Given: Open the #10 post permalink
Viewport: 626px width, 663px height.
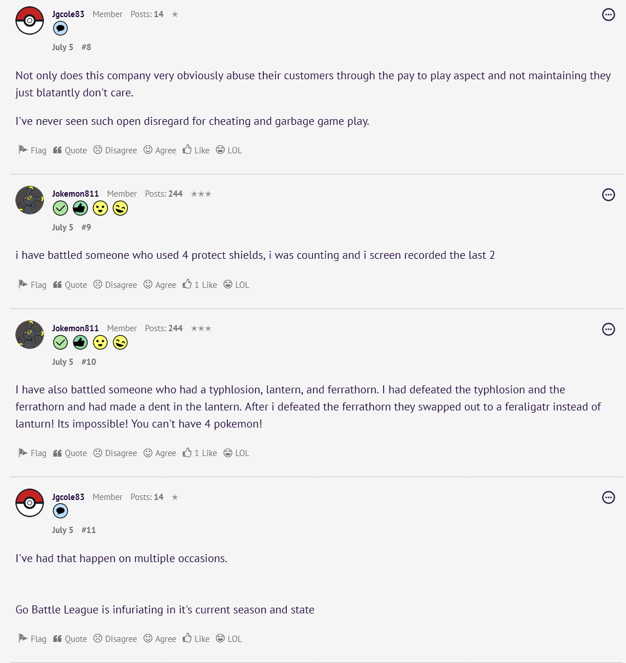Looking at the screenshot, I should [x=88, y=362].
